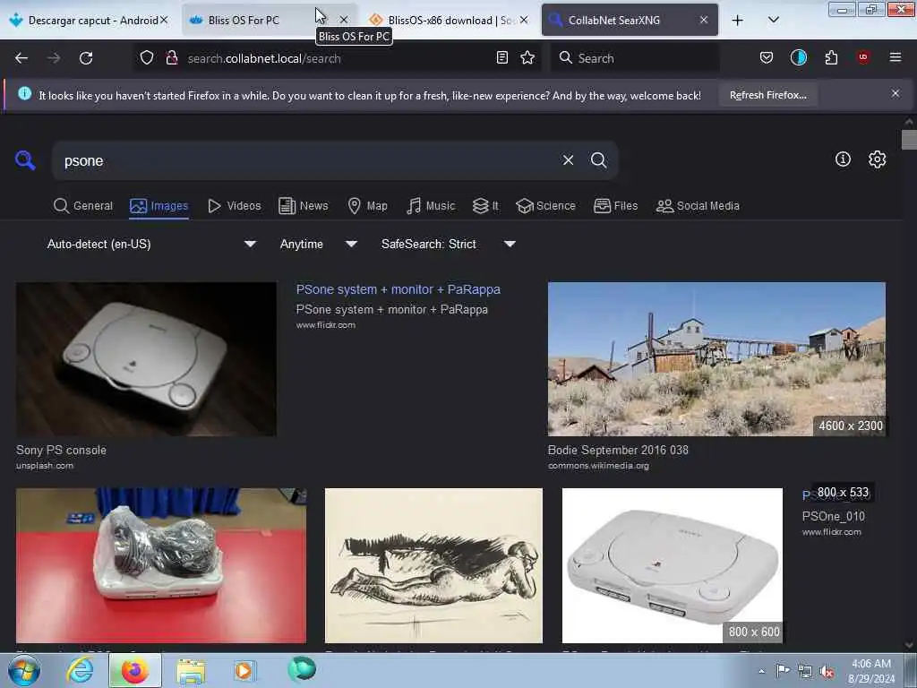Screen dimensions: 917x688
Task: Select the Map search category
Action: (x=367, y=206)
